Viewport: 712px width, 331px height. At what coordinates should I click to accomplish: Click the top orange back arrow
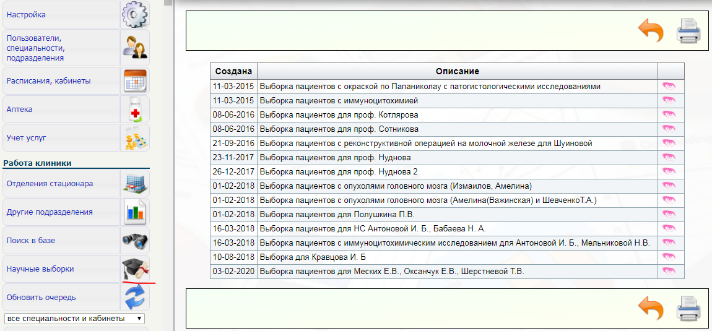coord(650,31)
